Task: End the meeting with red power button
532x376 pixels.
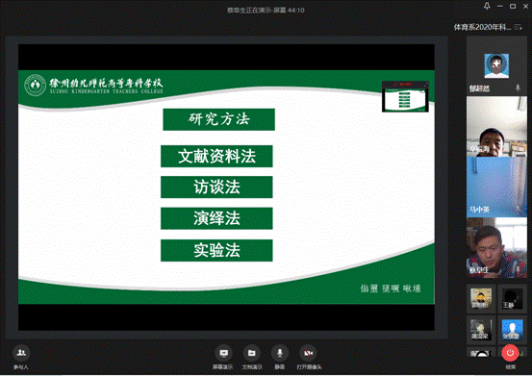Action: click(510, 353)
